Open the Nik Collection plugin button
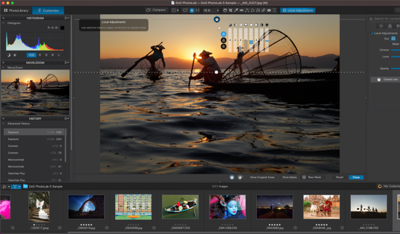 (388, 186)
